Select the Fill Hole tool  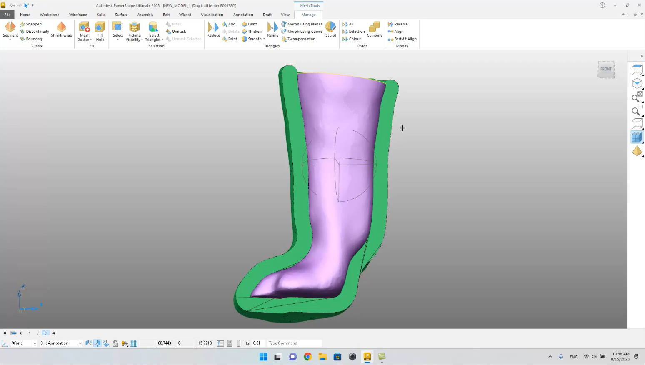[x=100, y=31]
